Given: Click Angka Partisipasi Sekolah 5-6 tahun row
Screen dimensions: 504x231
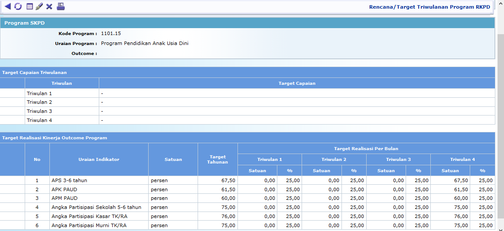Looking at the screenshot, I should click(x=96, y=207).
